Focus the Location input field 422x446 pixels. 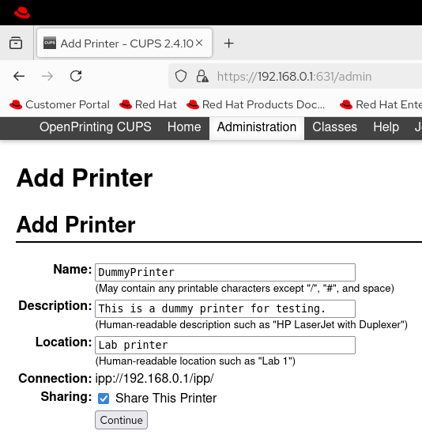[225, 346]
